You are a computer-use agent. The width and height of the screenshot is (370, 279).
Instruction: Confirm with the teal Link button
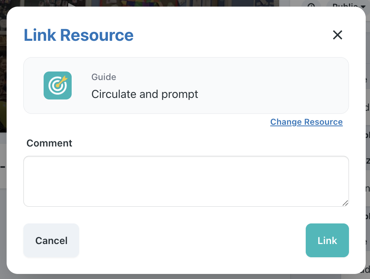pos(327,240)
